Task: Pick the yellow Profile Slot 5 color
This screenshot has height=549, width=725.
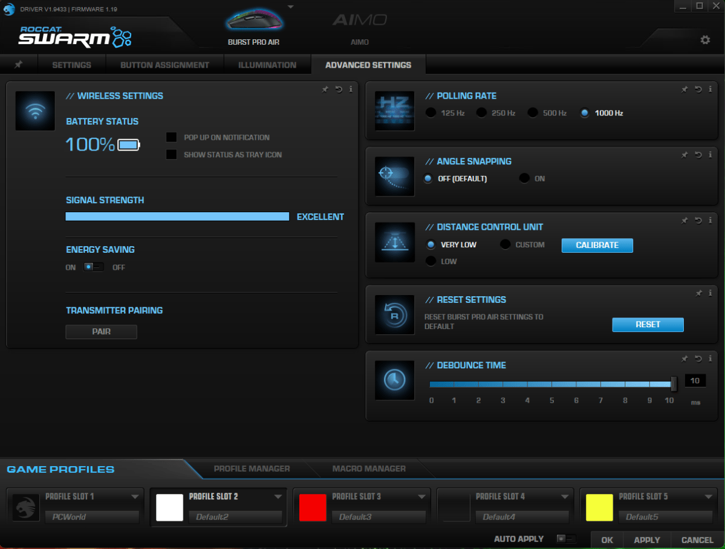Action: coord(599,507)
